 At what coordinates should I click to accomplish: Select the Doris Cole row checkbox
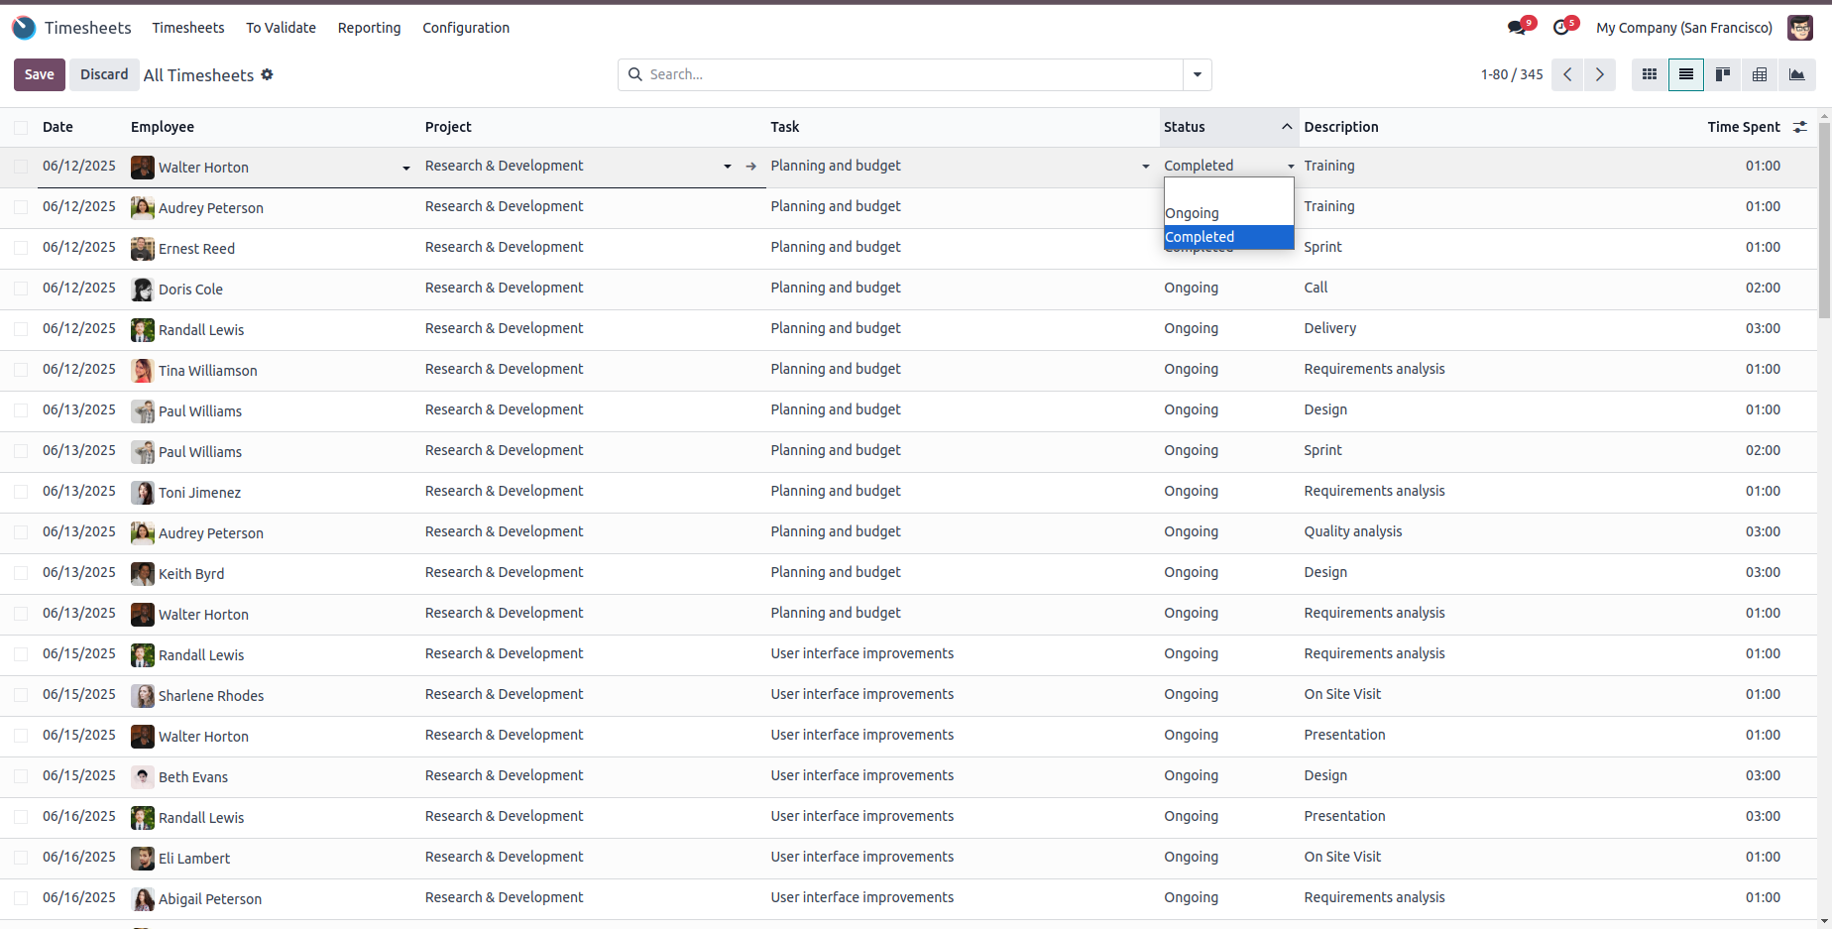[x=21, y=289]
